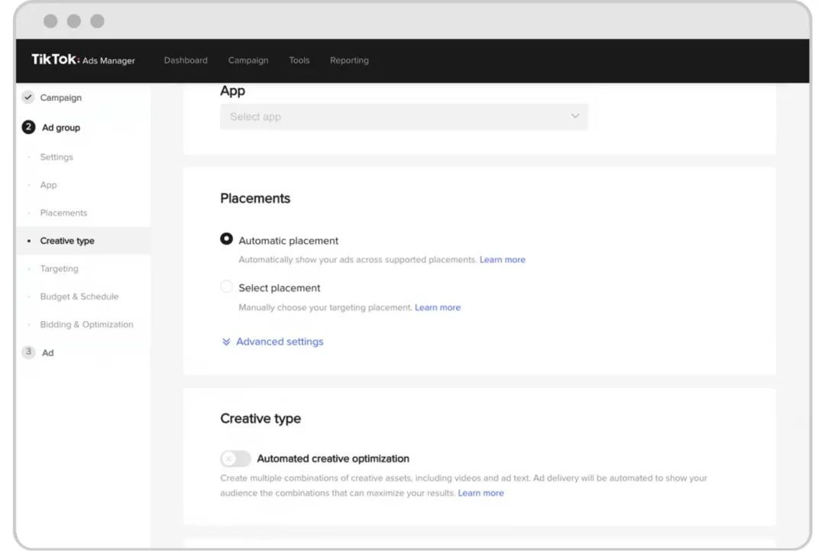The image size is (825, 551).
Task: Open the Tools menu in top bar
Action: pyautogui.click(x=299, y=60)
